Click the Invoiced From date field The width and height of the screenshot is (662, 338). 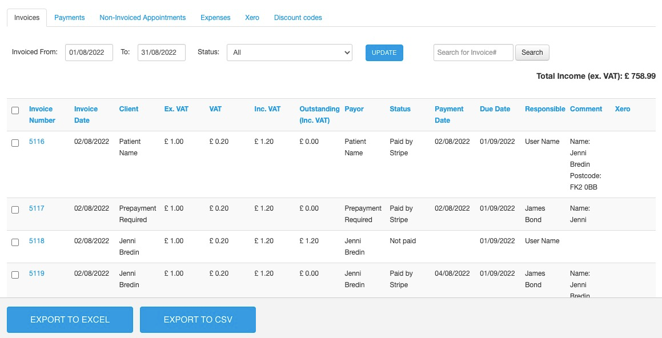point(89,53)
